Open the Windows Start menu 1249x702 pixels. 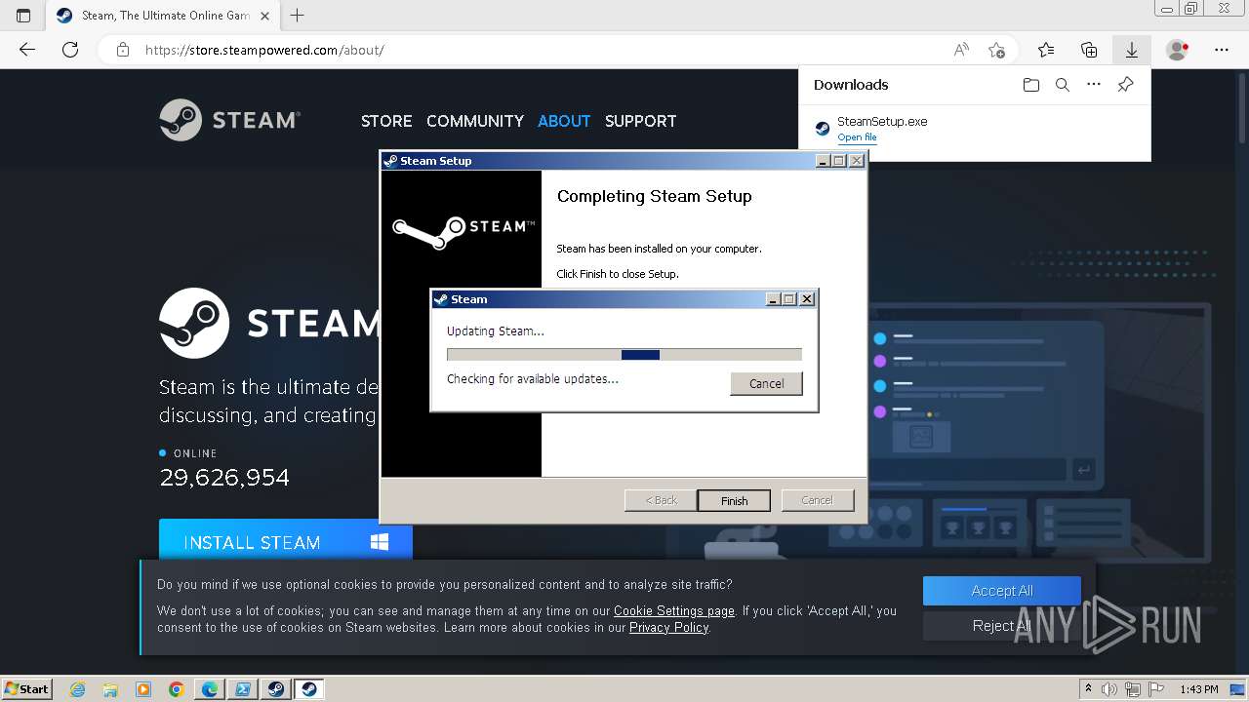[x=27, y=688]
